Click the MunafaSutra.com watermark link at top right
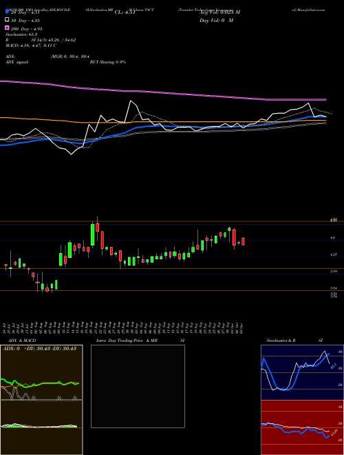Viewport: 344px width, 455px height. tap(308, 10)
